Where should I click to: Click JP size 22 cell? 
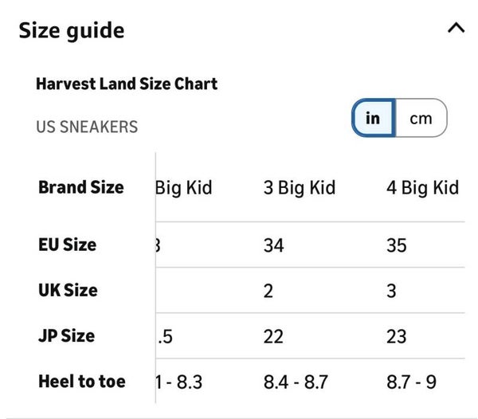click(x=273, y=336)
